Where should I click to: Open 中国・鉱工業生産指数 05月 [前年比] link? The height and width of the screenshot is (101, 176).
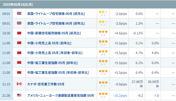tap(52, 63)
